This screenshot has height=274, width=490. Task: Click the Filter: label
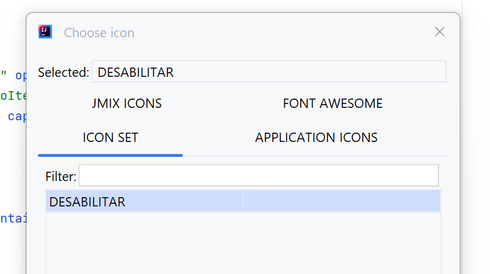(61, 176)
